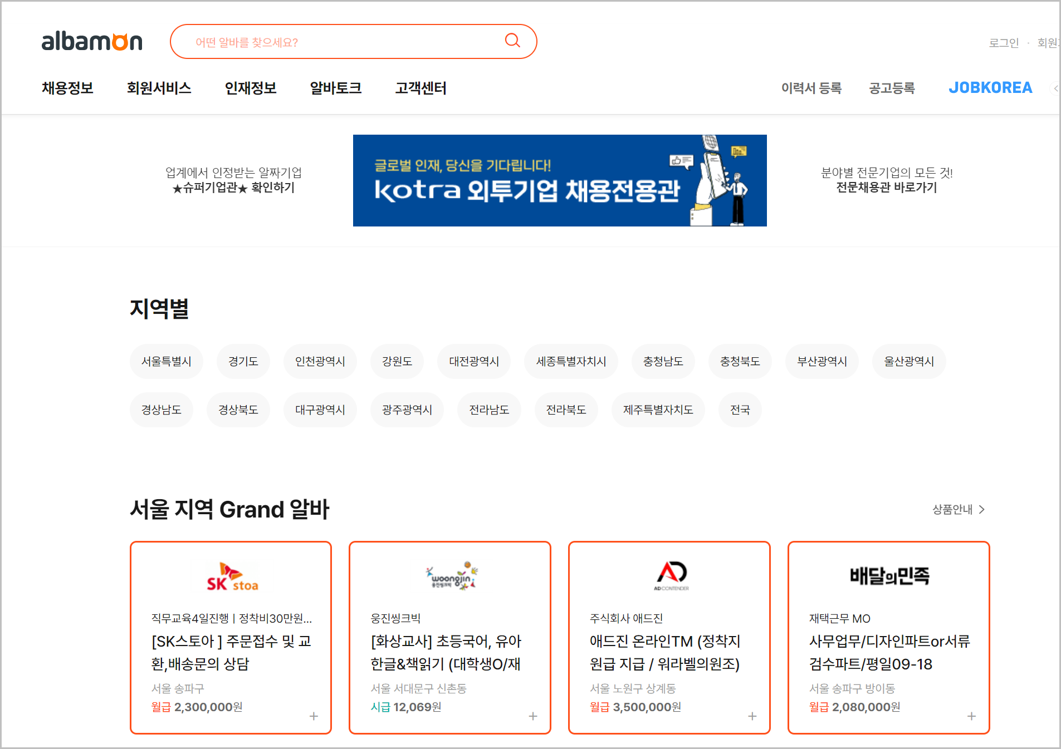Screen dimensions: 1061x749
Task: Click the SK stoa company logo
Action: pyautogui.click(x=232, y=576)
